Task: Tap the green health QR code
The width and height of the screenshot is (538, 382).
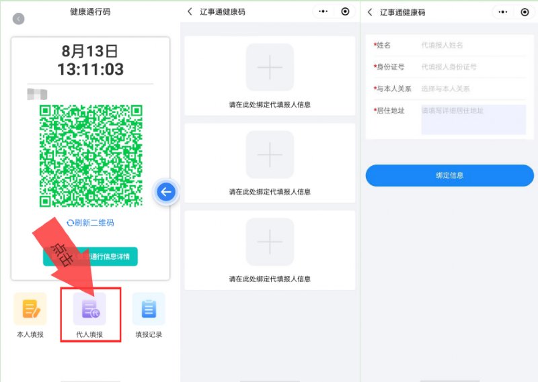Action: point(91,156)
